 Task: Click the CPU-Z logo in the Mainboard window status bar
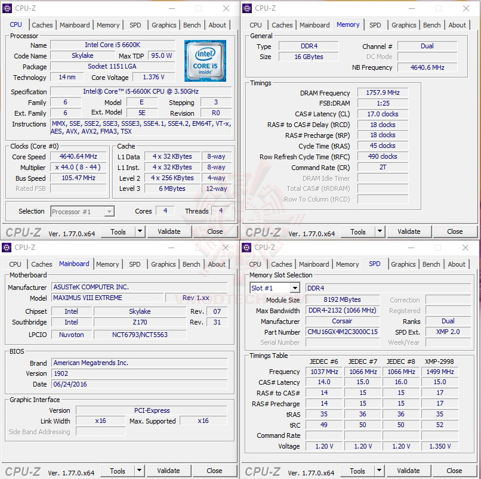point(23,471)
